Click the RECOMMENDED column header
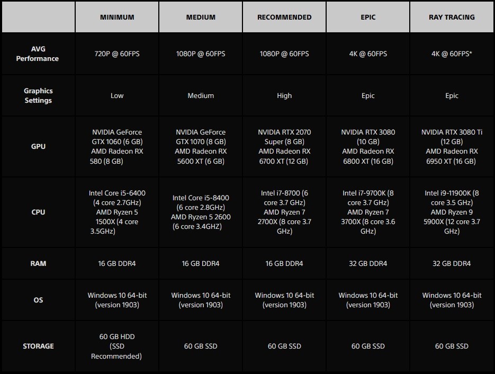This screenshot has width=495, height=374. click(284, 17)
